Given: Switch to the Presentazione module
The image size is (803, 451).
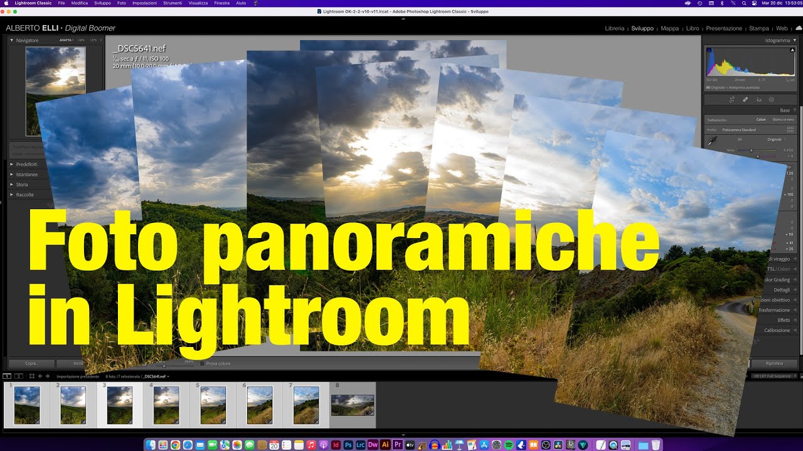Looking at the screenshot, I should 724,28.
